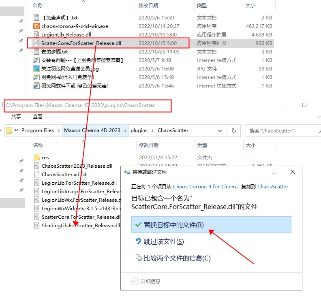Click the LegionLibImage.ForScatter file icon
The height and width of the screenshot is (303, 321).
click(x=37, y=191)
